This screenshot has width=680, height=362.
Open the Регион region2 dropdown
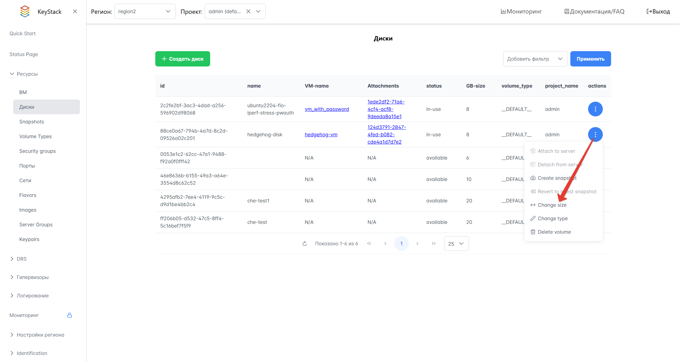(x=145, y=11)
